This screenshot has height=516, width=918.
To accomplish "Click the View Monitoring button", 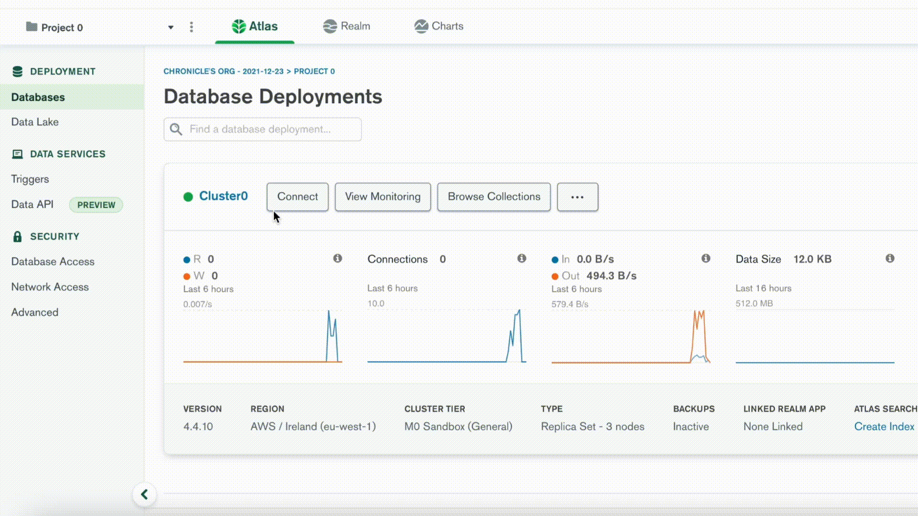I will point(382,197).
